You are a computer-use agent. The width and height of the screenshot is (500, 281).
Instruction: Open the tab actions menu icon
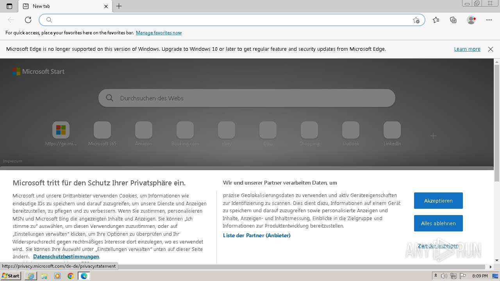click(9, 6)
